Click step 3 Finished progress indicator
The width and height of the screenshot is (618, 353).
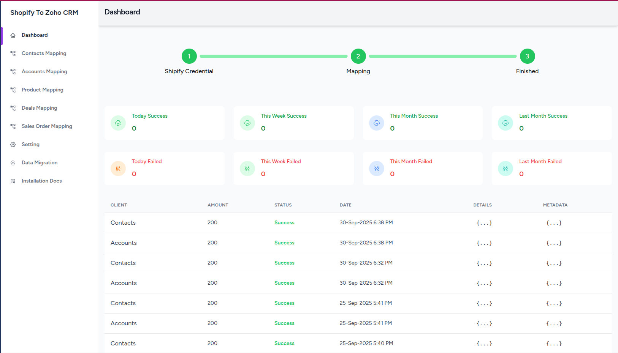click(x=527, y=56)
